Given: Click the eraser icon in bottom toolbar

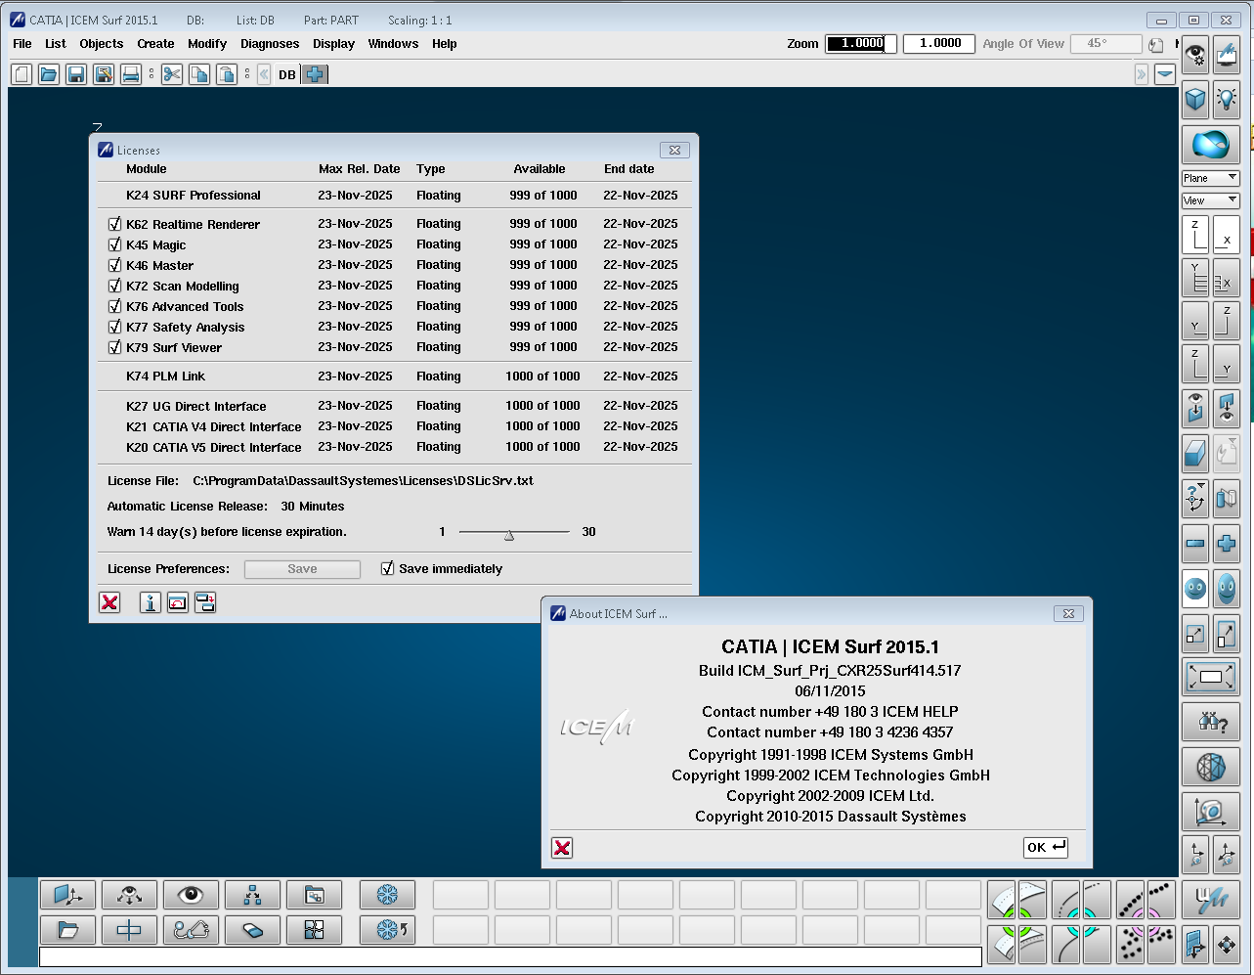Looking at the screenshot, I should coord(252,930).
